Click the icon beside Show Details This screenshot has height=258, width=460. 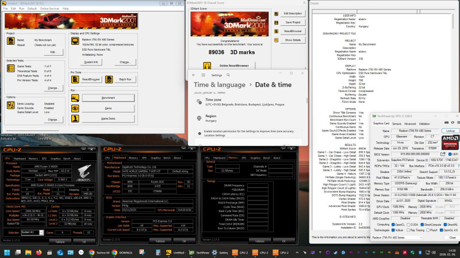[276, 40]
